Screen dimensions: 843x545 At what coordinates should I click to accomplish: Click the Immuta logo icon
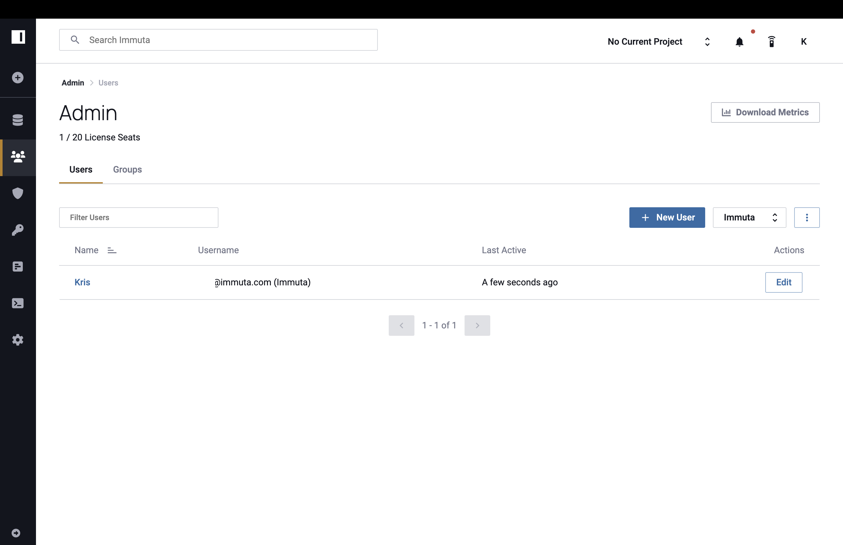coord(18,37)
